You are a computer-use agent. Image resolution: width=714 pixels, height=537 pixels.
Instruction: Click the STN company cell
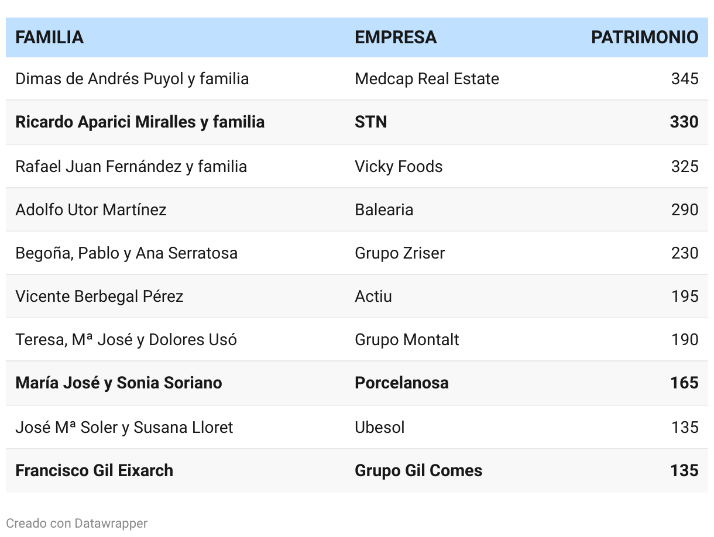[x=371, y=122]
